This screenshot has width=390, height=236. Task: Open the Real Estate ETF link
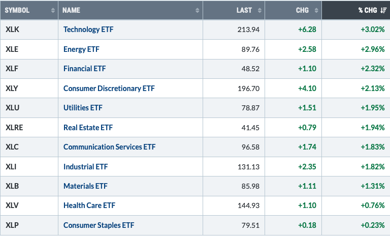(87, 127)
